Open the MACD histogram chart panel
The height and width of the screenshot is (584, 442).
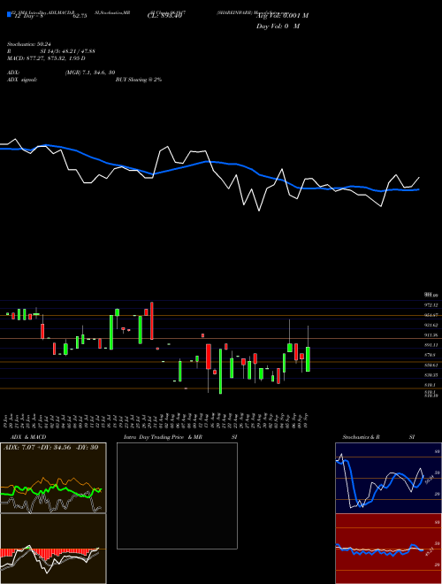tap(53, 549)
